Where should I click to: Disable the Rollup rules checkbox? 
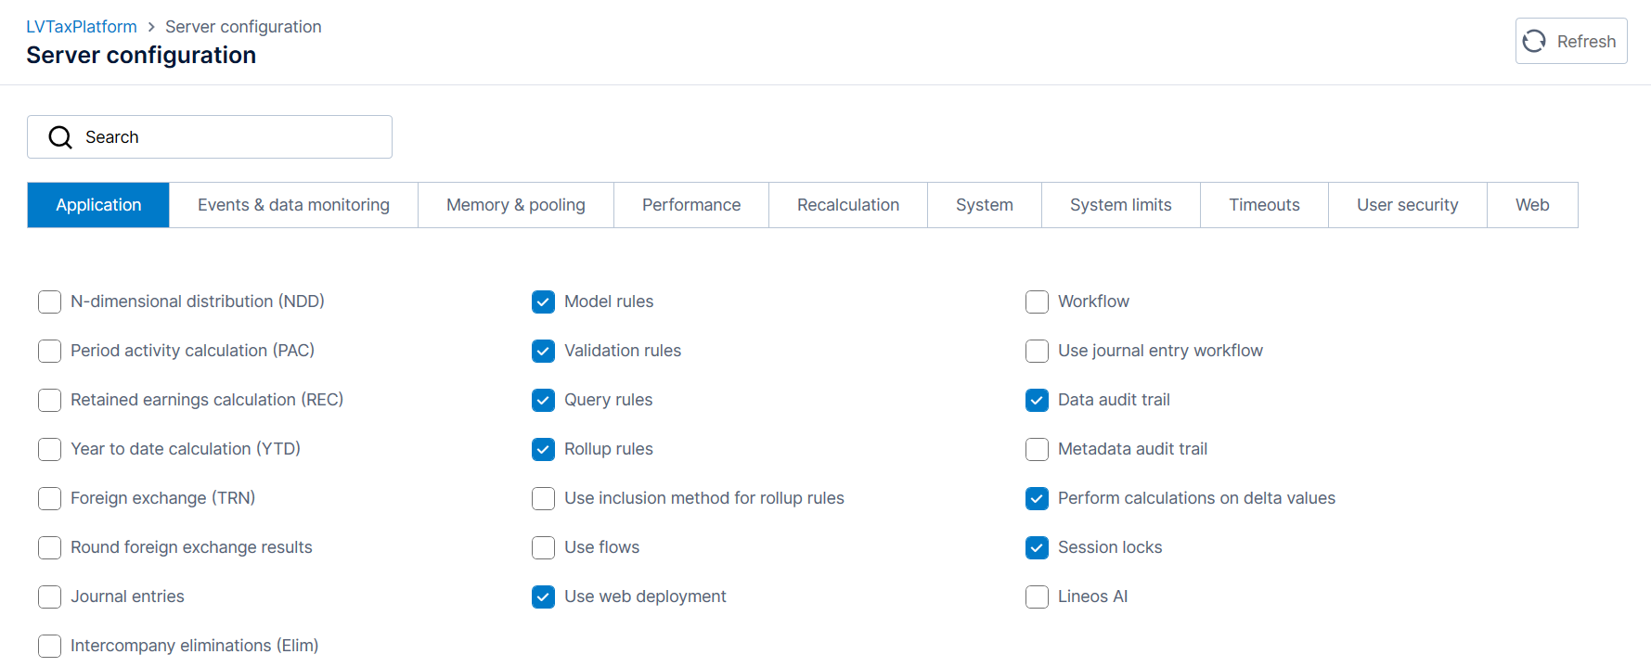pyautogui.click(x=544, y=449)
